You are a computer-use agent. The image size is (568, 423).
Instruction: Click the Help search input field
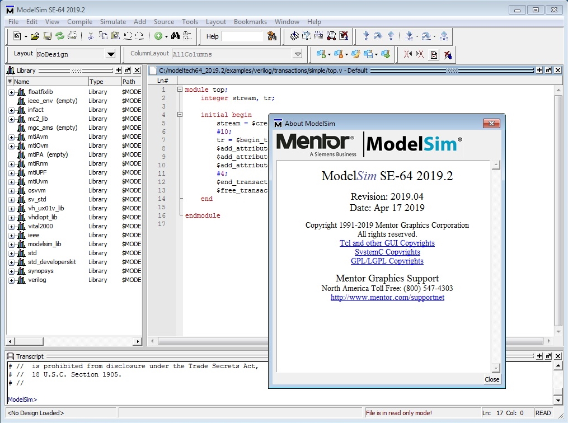(x=242, y=36)
